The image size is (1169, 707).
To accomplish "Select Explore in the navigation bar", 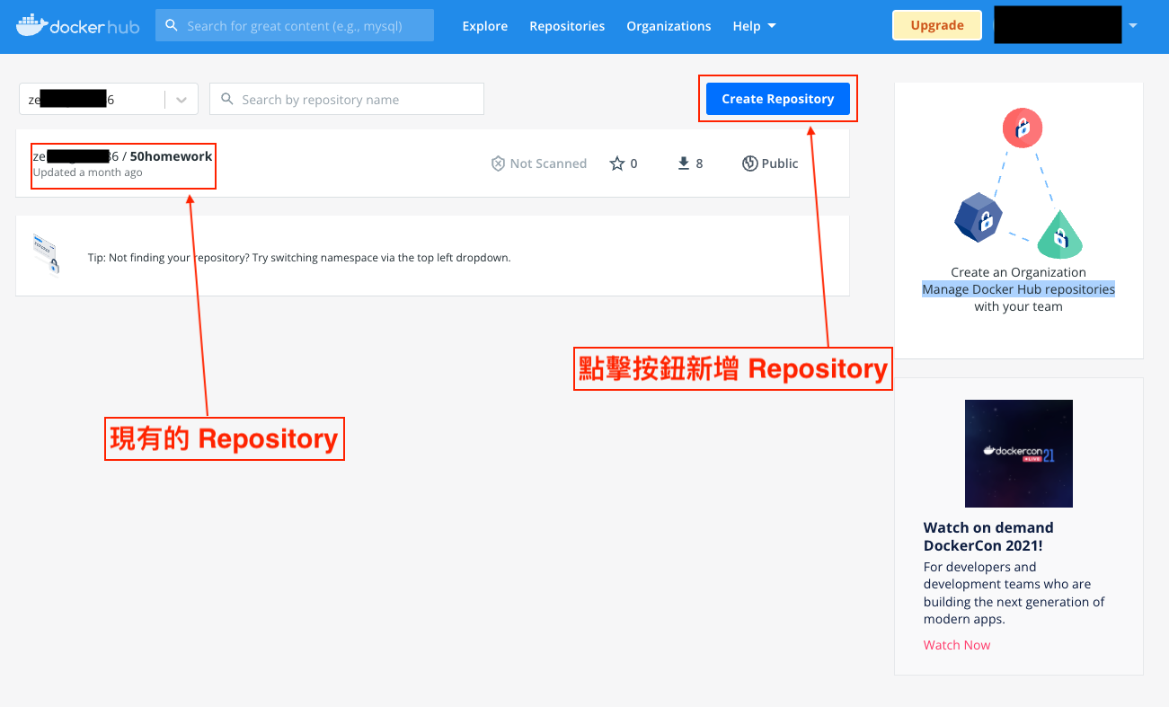I will (x=484, y=26).
